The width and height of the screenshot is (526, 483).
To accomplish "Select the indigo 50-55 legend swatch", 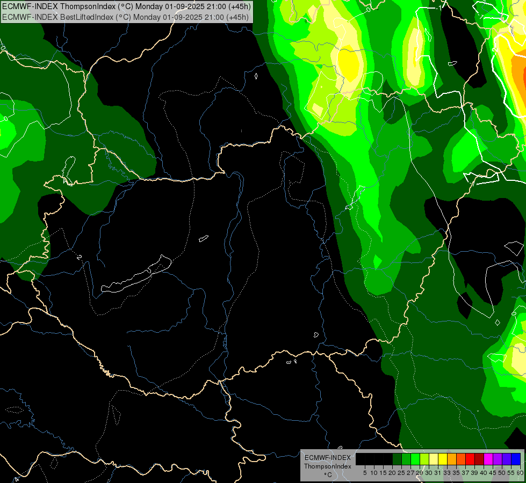I will click(507, 459).
